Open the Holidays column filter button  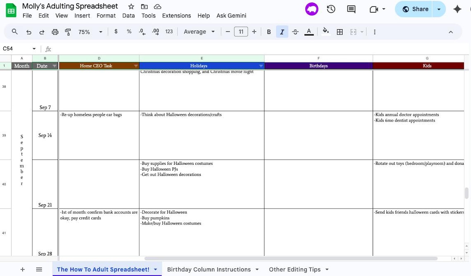[261, 66]
